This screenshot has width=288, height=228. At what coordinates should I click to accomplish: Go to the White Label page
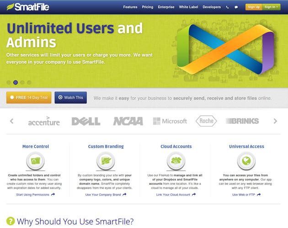pos(188,7)
